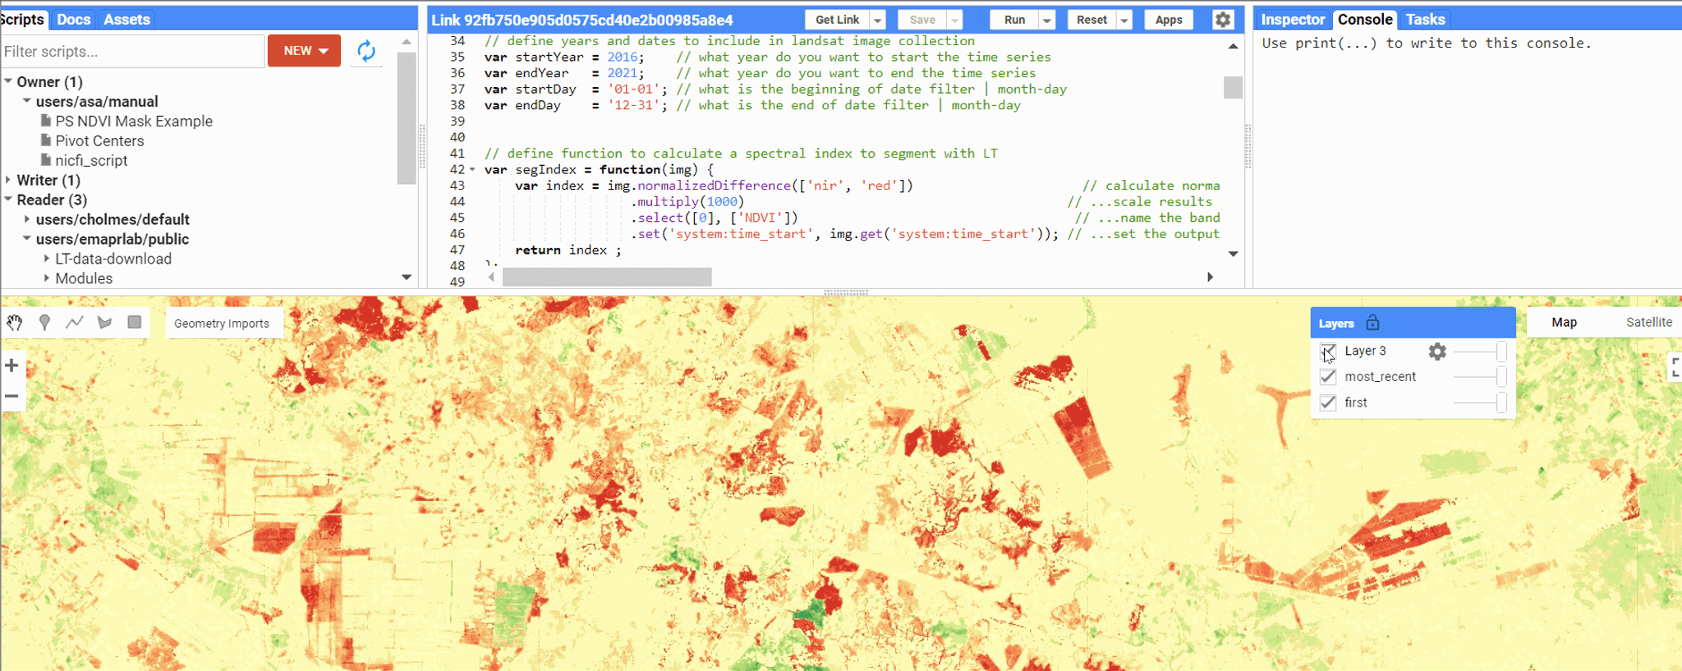Viewport: 1682px width, 671px height.
Task: Toggle fullscreen map view
Action: (1675, 367)
